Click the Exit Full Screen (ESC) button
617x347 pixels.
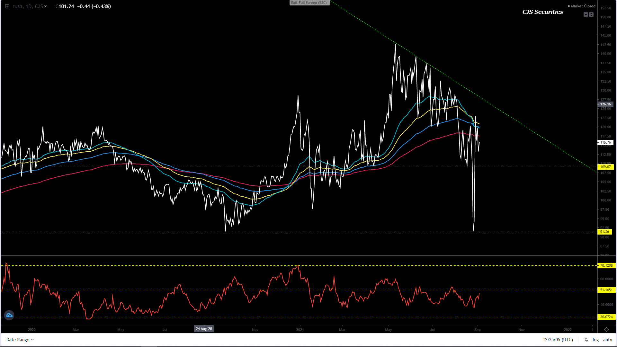tap(309, 3)
